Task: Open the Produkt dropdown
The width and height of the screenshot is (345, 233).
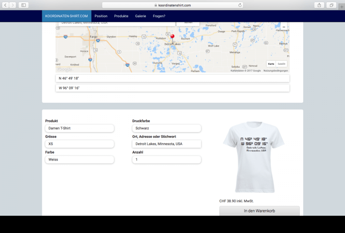Action: [79, 128]
